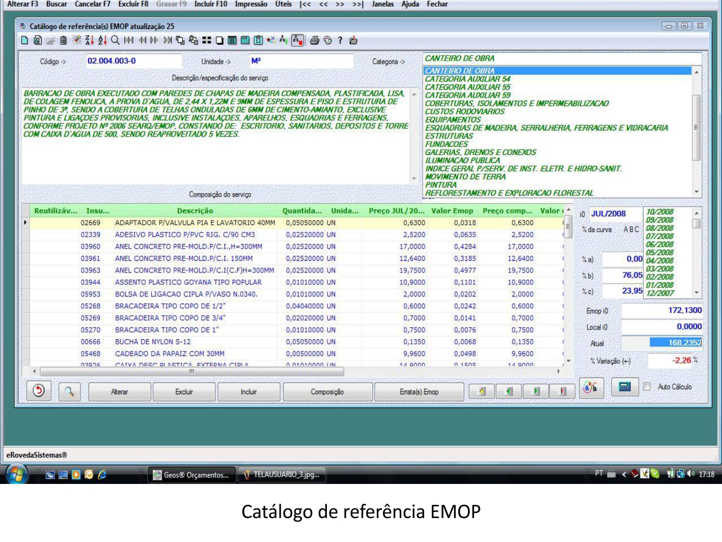
Task: Click the magnifying glass search toolbar icon
Action: tap(116, 40)
